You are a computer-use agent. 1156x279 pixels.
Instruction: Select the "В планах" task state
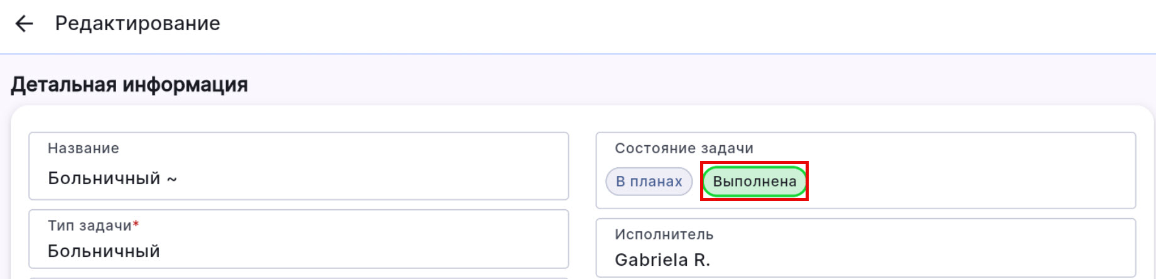(x=649, y=182)
